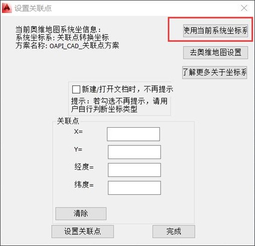
Task: Click the 设置关联点 button at bottom
Action: tap(83, 231)
